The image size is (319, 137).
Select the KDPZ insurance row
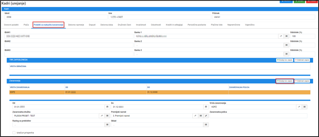click(160, 92)
